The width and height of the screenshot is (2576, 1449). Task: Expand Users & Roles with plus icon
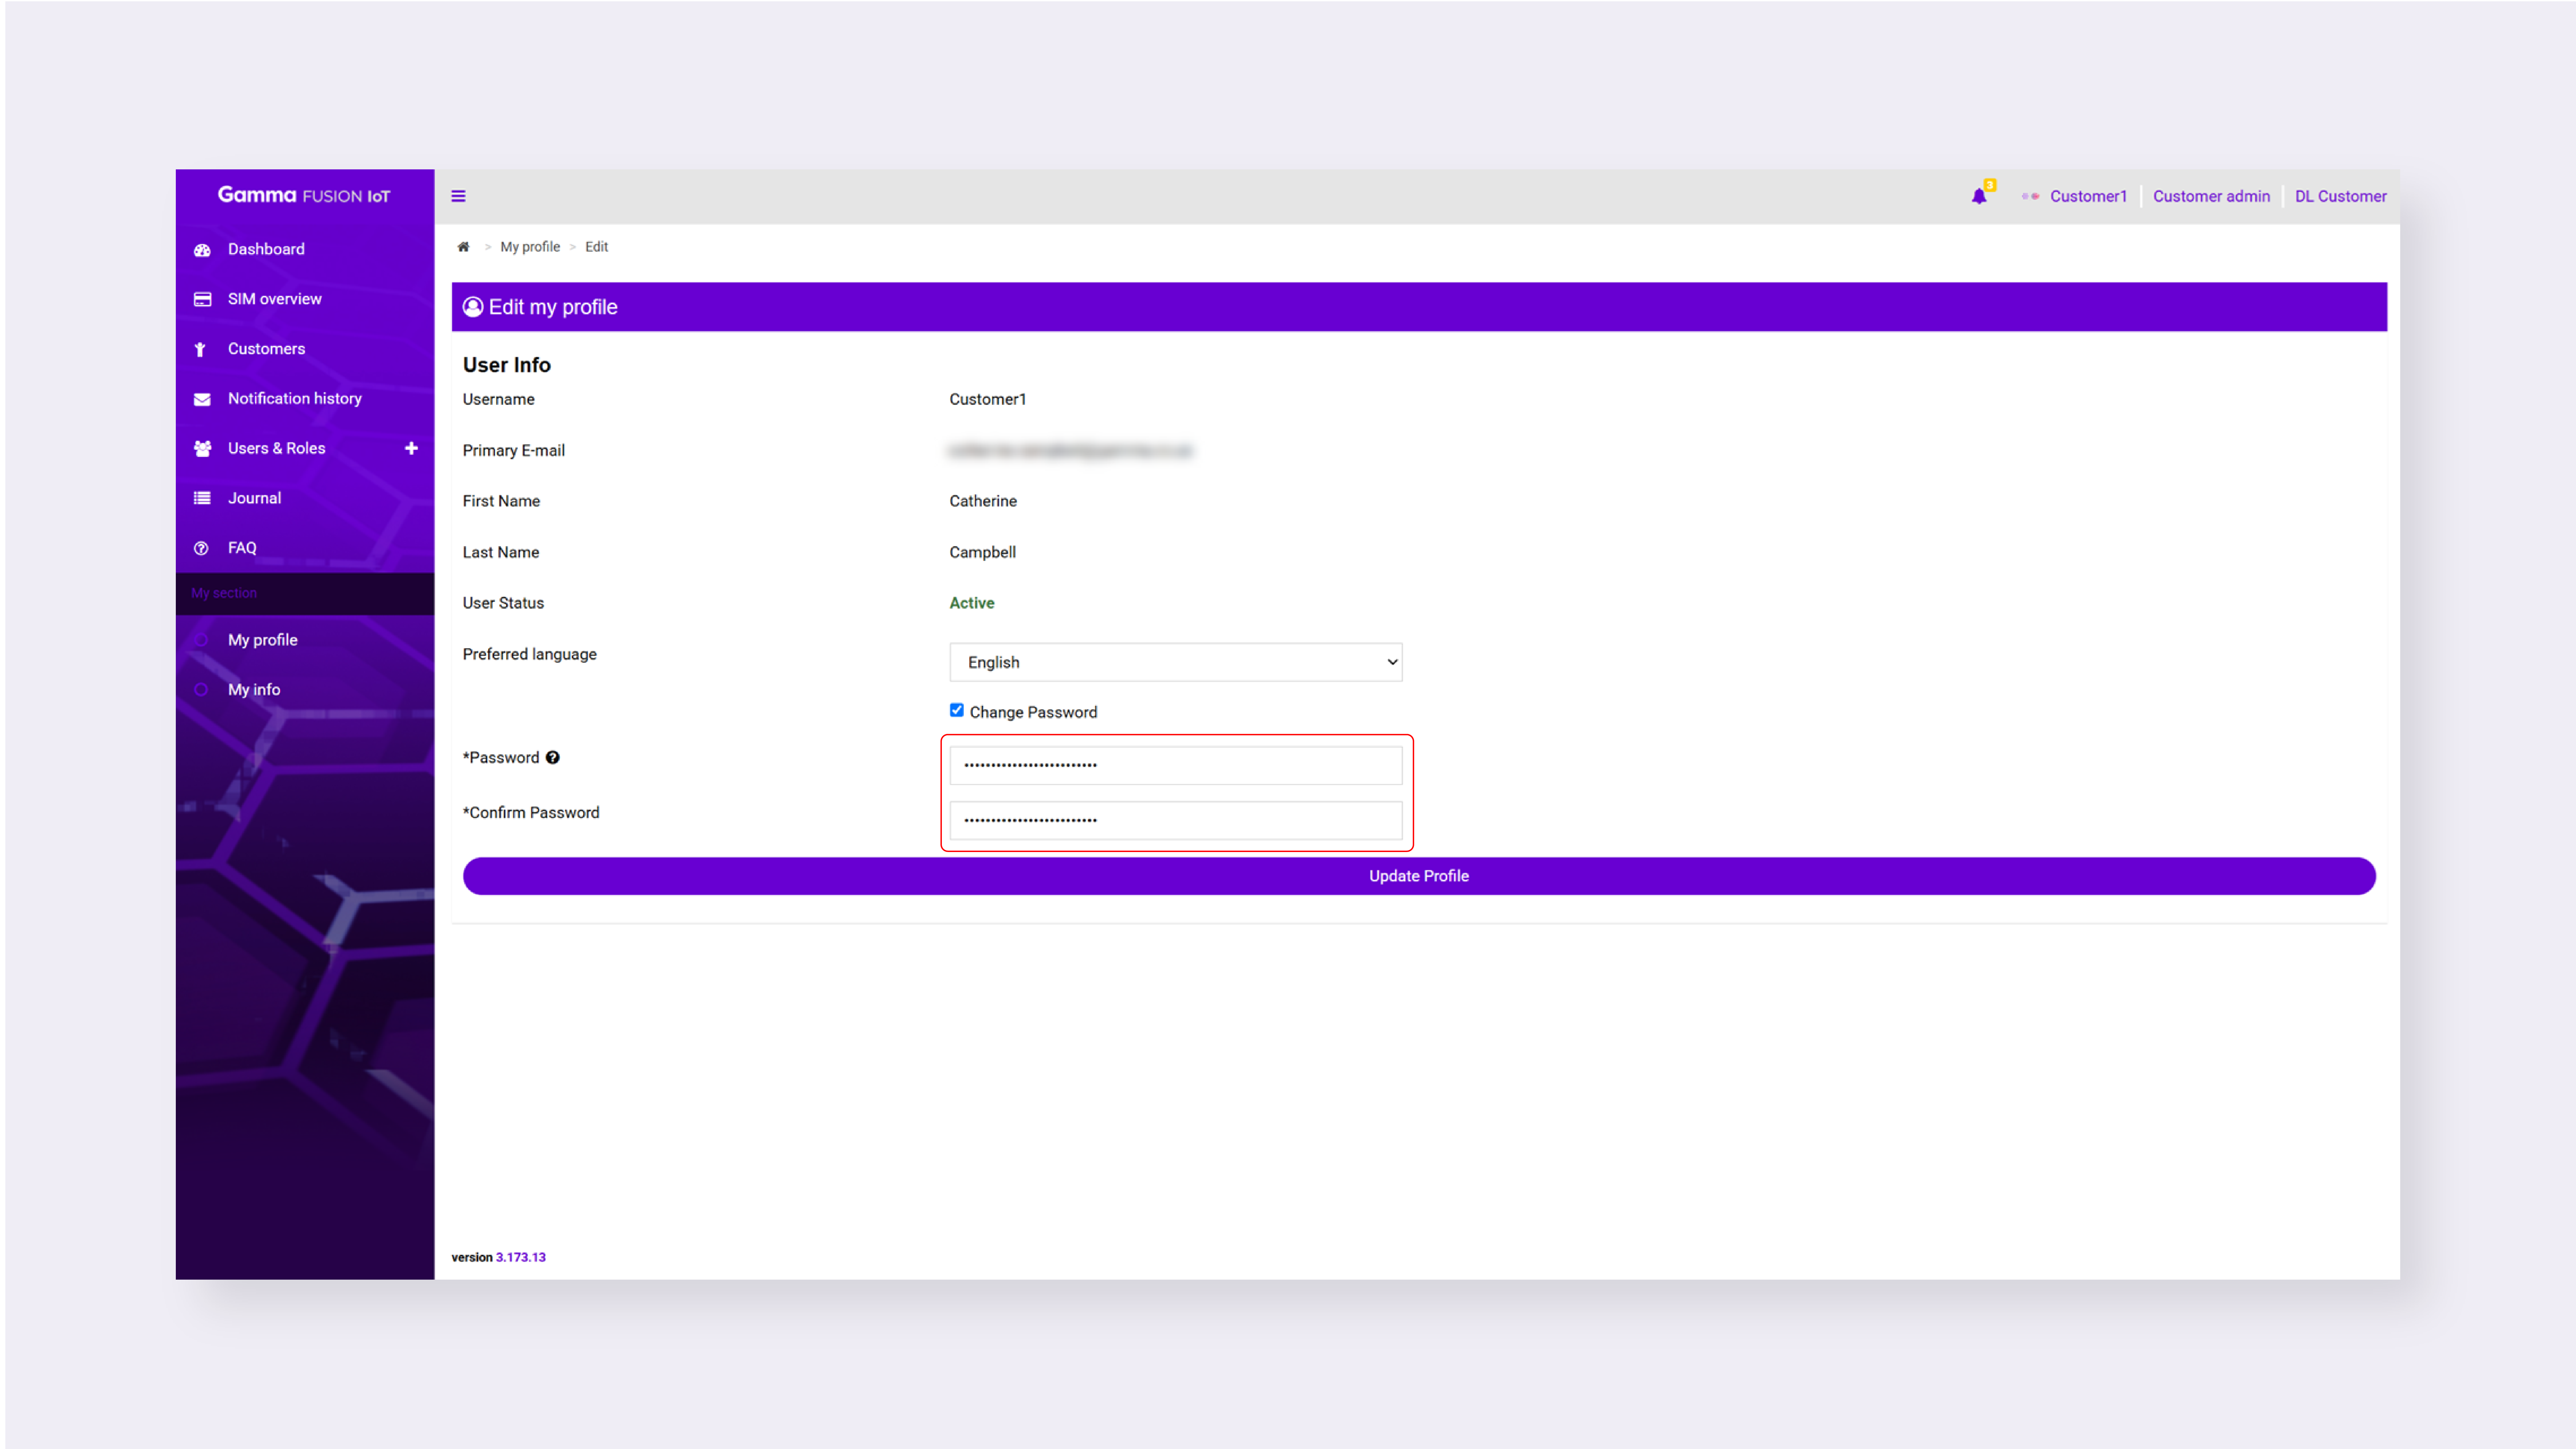(411, 448)
